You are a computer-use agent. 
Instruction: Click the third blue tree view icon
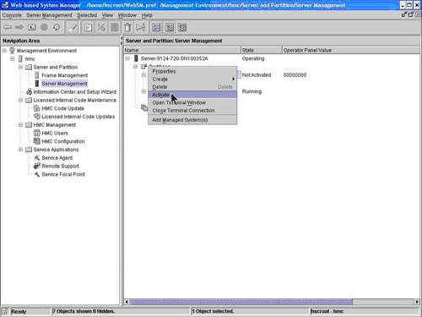click(x=182, y=28)
